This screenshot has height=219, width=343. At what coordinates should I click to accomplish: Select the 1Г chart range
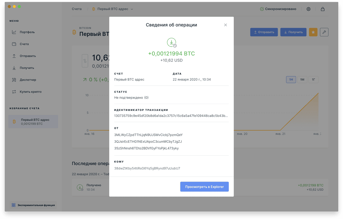[x=314, y=80]
